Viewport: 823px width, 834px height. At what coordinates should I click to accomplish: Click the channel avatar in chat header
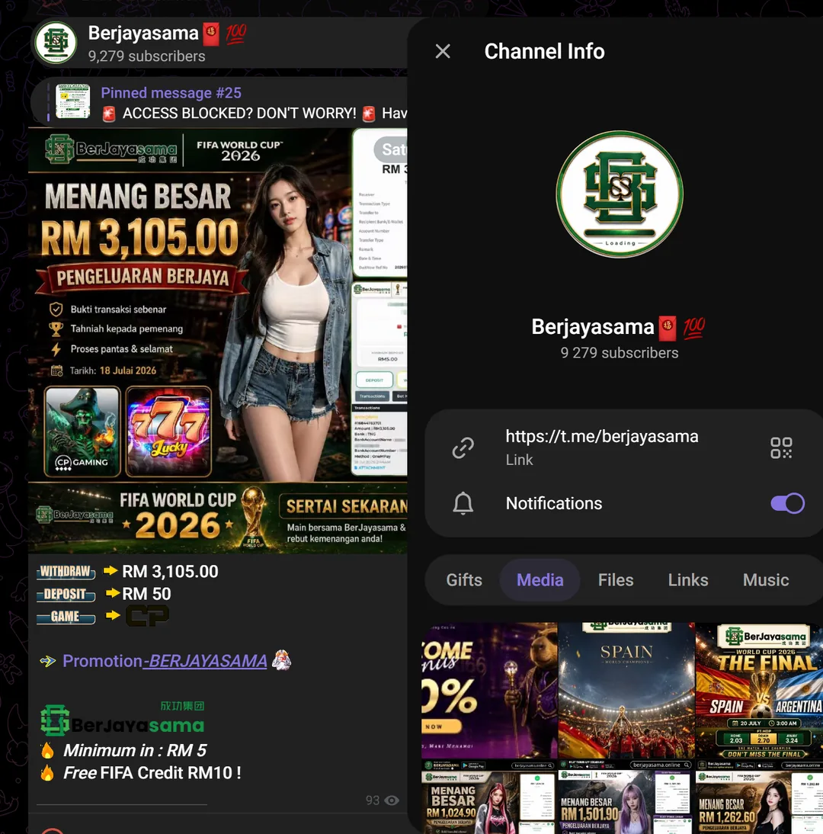tap(56, 43)
